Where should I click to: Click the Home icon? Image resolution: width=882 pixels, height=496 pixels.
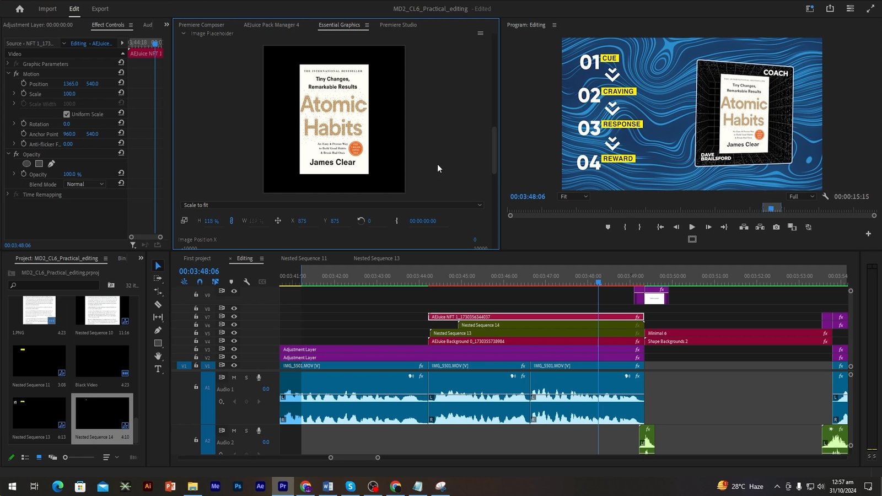(20, 9)
